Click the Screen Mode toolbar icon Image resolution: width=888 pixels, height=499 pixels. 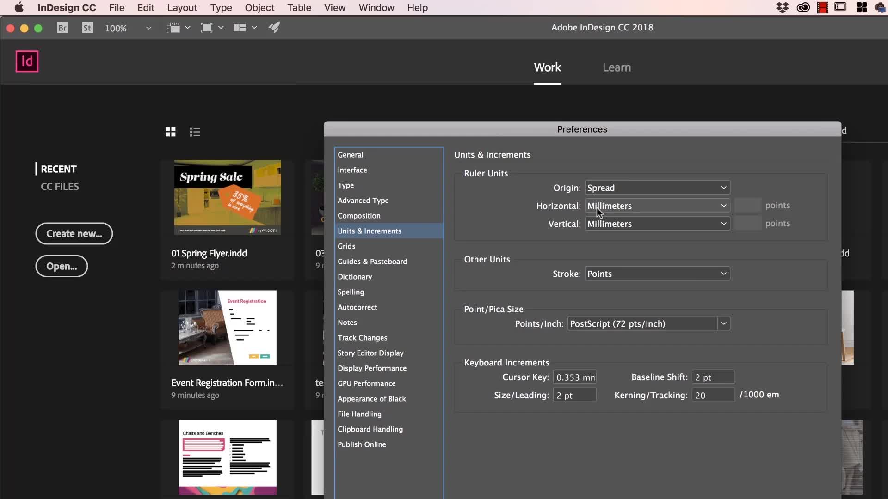[x=207, y=28]
